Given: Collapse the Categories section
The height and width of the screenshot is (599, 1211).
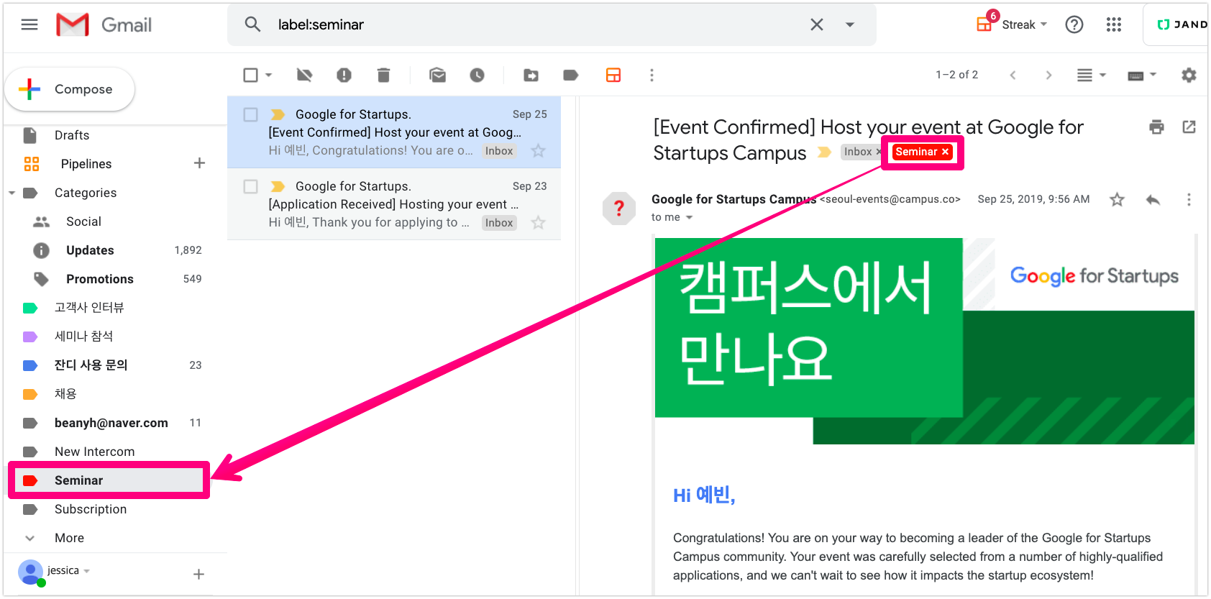Looking at the screenshot, I should point(12,193).
